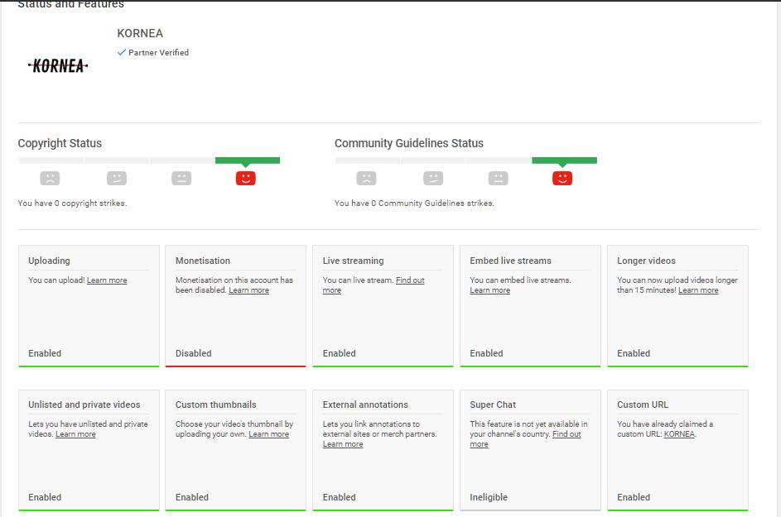Screen dimensions: 781x517
Task: Click the text You have 0 Community Guidelines strikes
Action: [414, 203]
